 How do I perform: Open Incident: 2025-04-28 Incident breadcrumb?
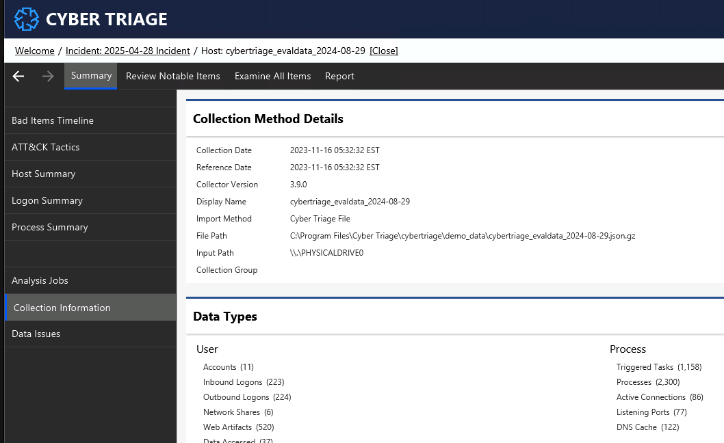coord(129,51)
